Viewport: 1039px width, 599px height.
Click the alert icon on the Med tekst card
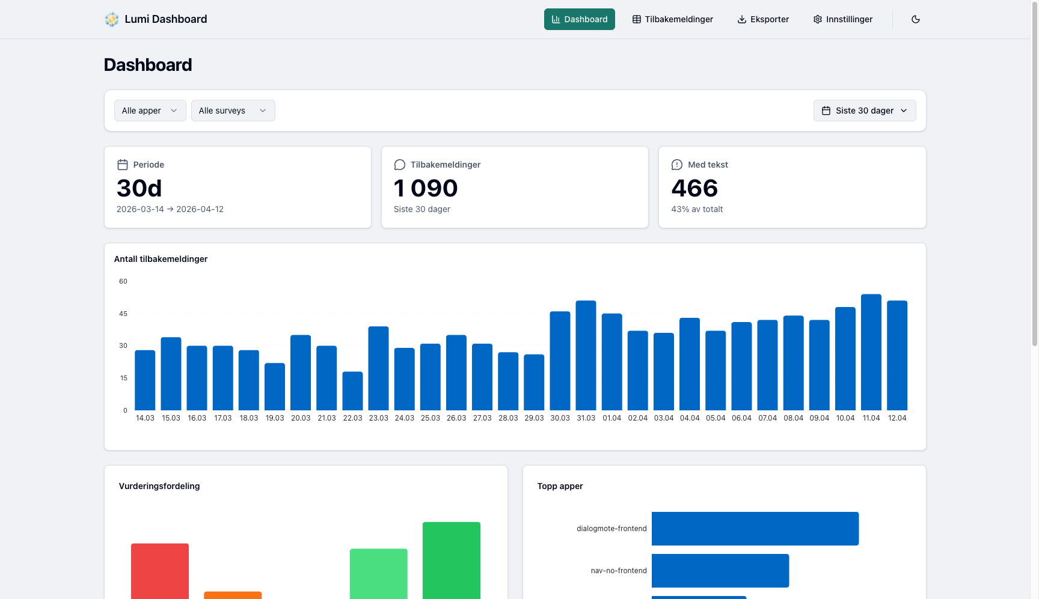[x=677, y=164]
